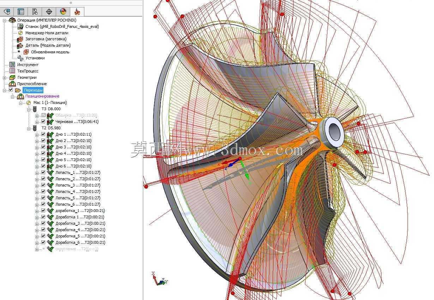The image size is (434, 300).
Task: Enable the greyed Обдирка operation checkbox
Action: 43,115
